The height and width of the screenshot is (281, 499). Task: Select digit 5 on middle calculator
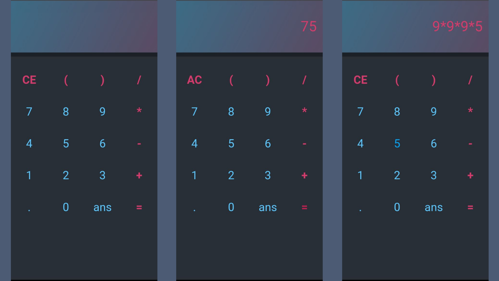pyautogui.click(x=231, y=143)
